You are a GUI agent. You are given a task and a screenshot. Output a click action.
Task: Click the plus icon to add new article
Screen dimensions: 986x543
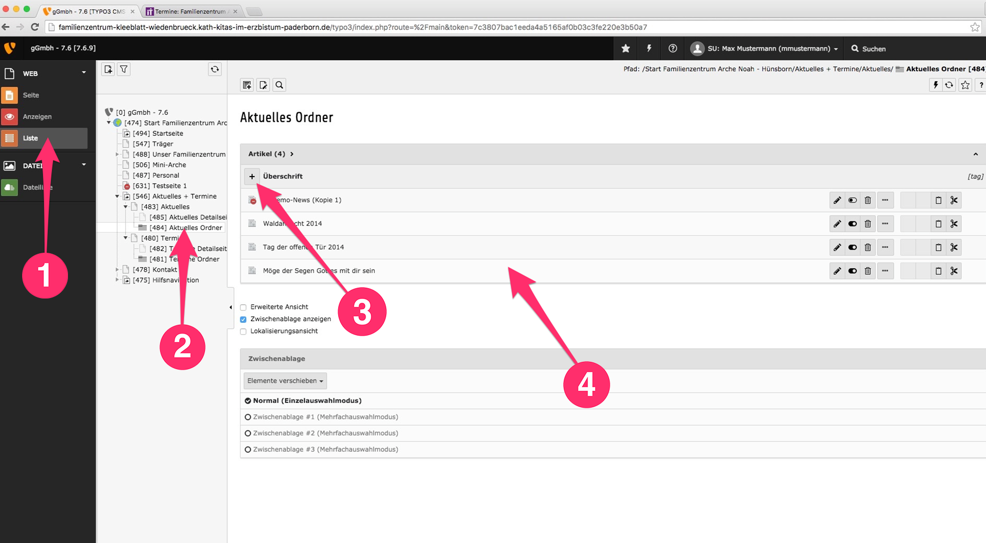[252, 177]
